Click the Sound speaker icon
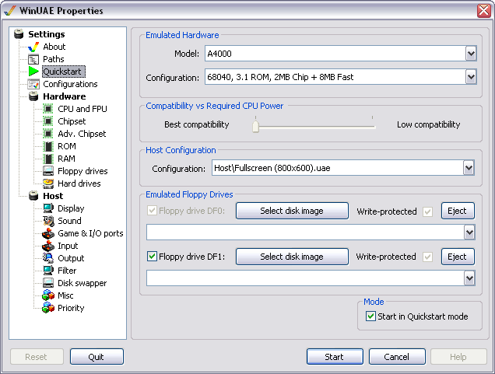The image size is (495, 374). click(48, 221)
